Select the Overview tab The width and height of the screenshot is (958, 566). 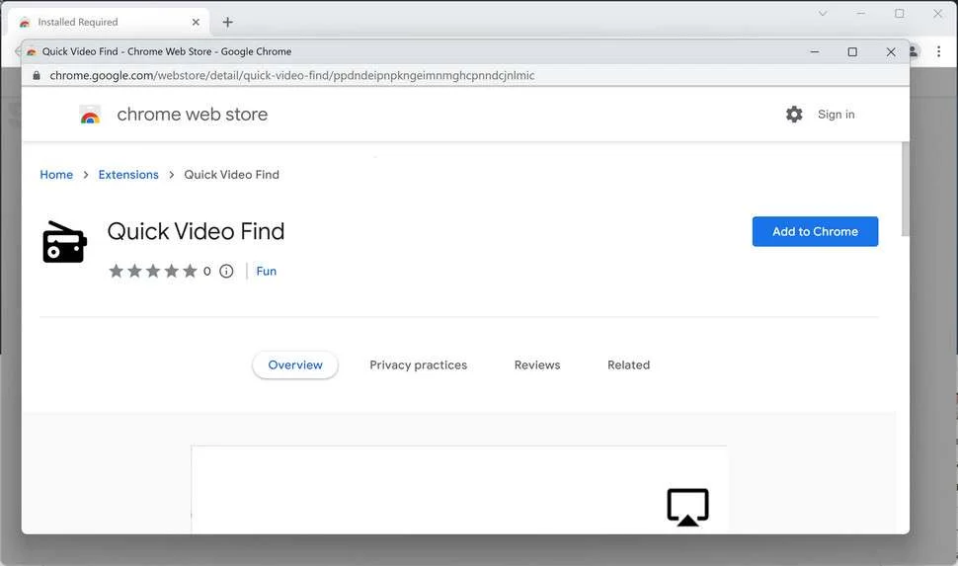295,364
